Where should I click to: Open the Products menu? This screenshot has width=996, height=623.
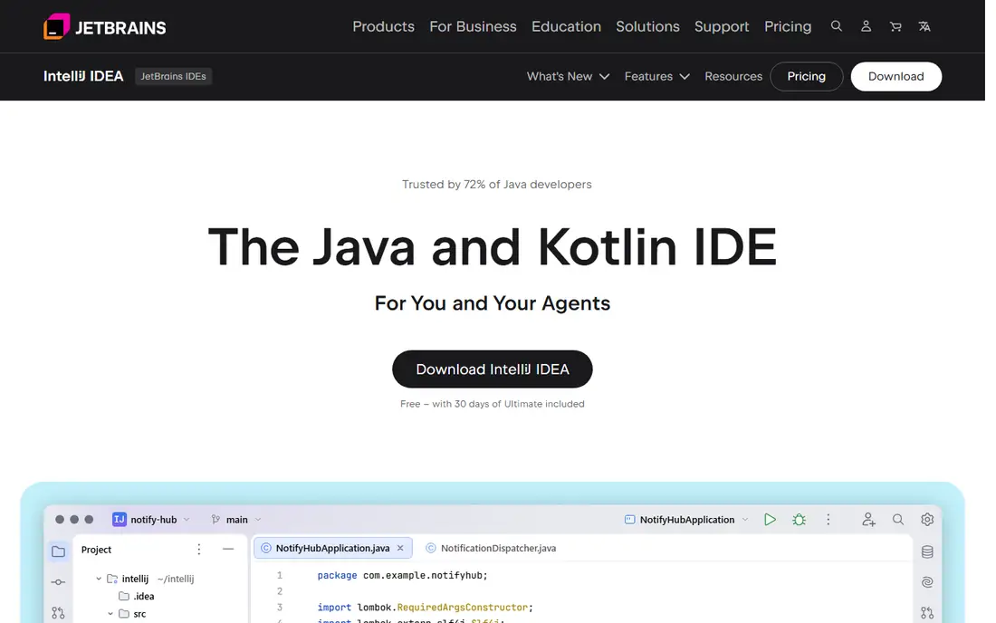click(383, 26)
